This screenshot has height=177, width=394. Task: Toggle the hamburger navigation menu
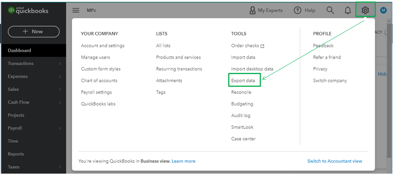pyautogui.click(x=76, y=10)
